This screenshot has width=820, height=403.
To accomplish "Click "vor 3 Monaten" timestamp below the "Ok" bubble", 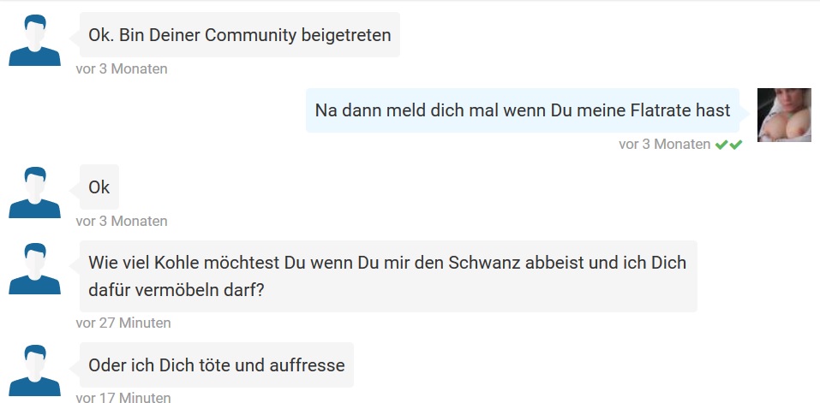I will pyautogui.click(x=122, y=221).
